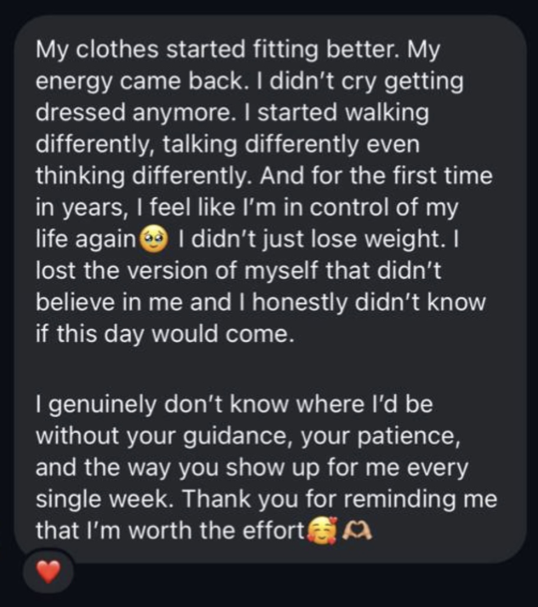Tap the red heart reaction badge
Image resolution: width=538 pixels, height=607 pixels.
tap(48, 572)
